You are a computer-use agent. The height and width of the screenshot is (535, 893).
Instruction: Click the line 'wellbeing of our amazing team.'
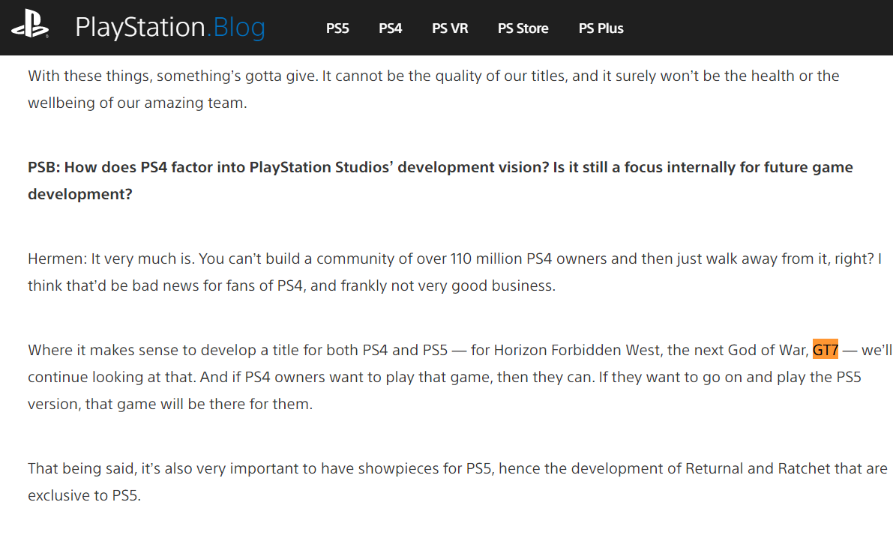[137, 103]
